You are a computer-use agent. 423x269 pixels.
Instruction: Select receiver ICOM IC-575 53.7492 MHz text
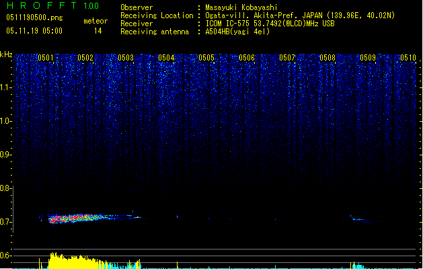(270, 24)
